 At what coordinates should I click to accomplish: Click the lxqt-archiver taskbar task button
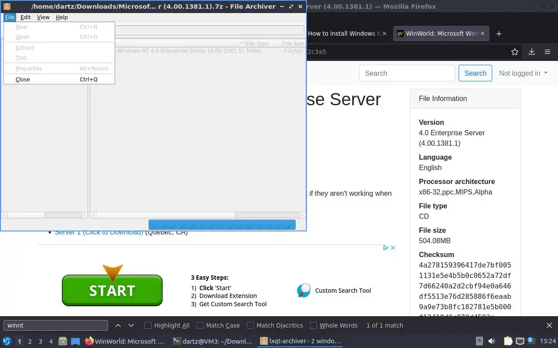(x=300, y=341)
